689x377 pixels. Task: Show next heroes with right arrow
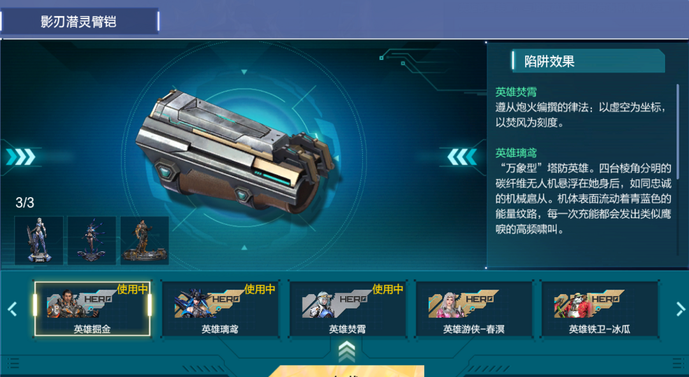680,309
